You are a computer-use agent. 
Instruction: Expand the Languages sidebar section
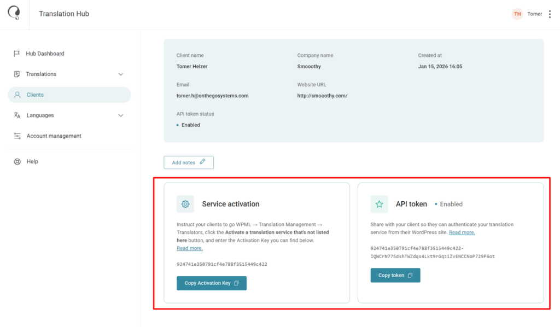tap(121, 115)
